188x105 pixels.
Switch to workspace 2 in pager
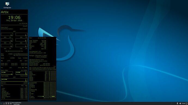click(6, 103)
